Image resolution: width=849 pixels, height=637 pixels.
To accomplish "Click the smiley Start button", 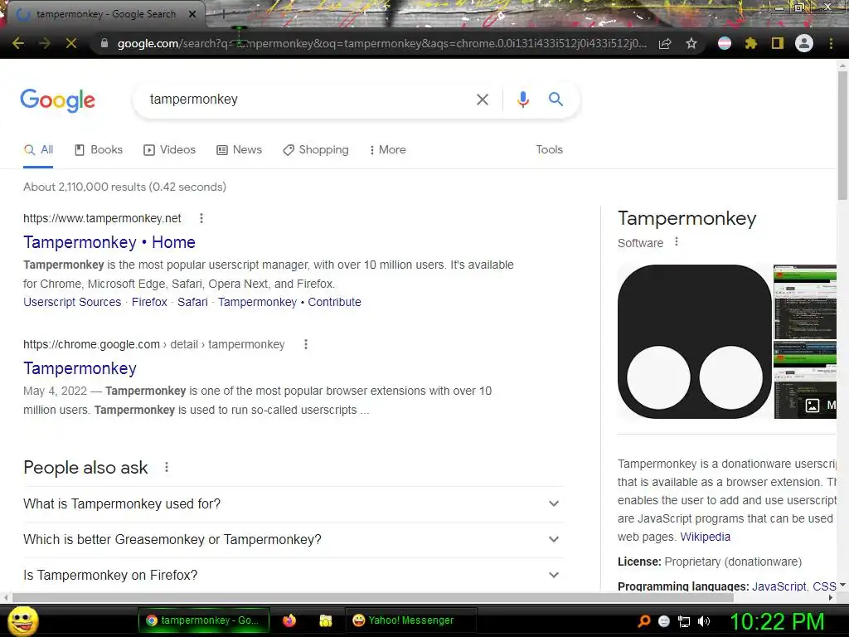I will pos(22,620).
